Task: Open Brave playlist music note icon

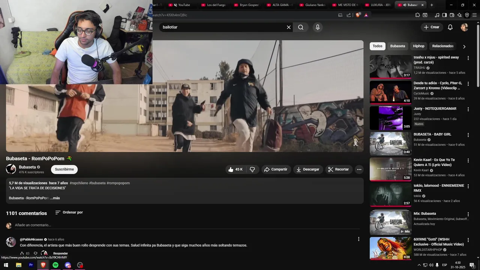Action: [x=437, y=15]
